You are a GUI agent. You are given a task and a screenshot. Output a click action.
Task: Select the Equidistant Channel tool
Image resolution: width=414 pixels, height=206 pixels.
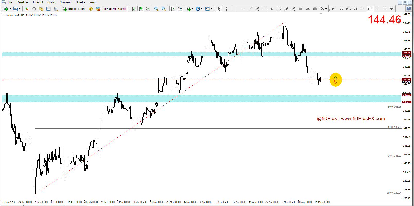(x=257, y=9)
